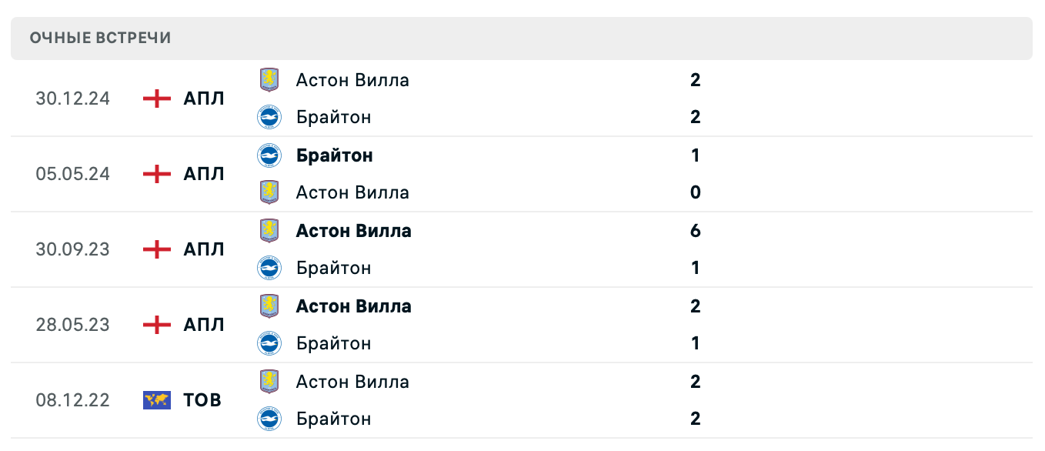The width and height of the screenshot is (1045, 451).
Task: Select the Brighton logo from the 30.09.23 match
Action: coord(272,268)
